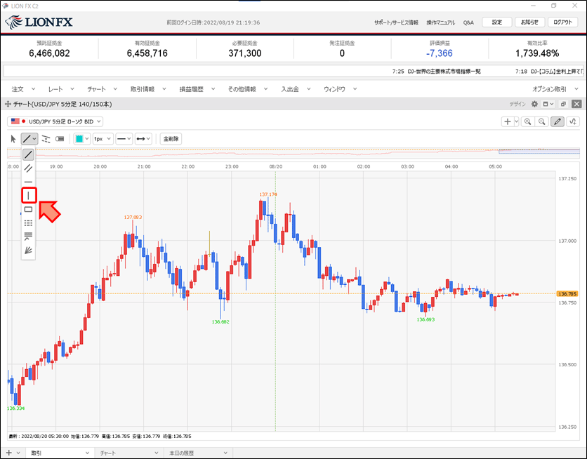The image size is (587, 459).
Task: Click the 全削除 button
Action: [171, 139]
